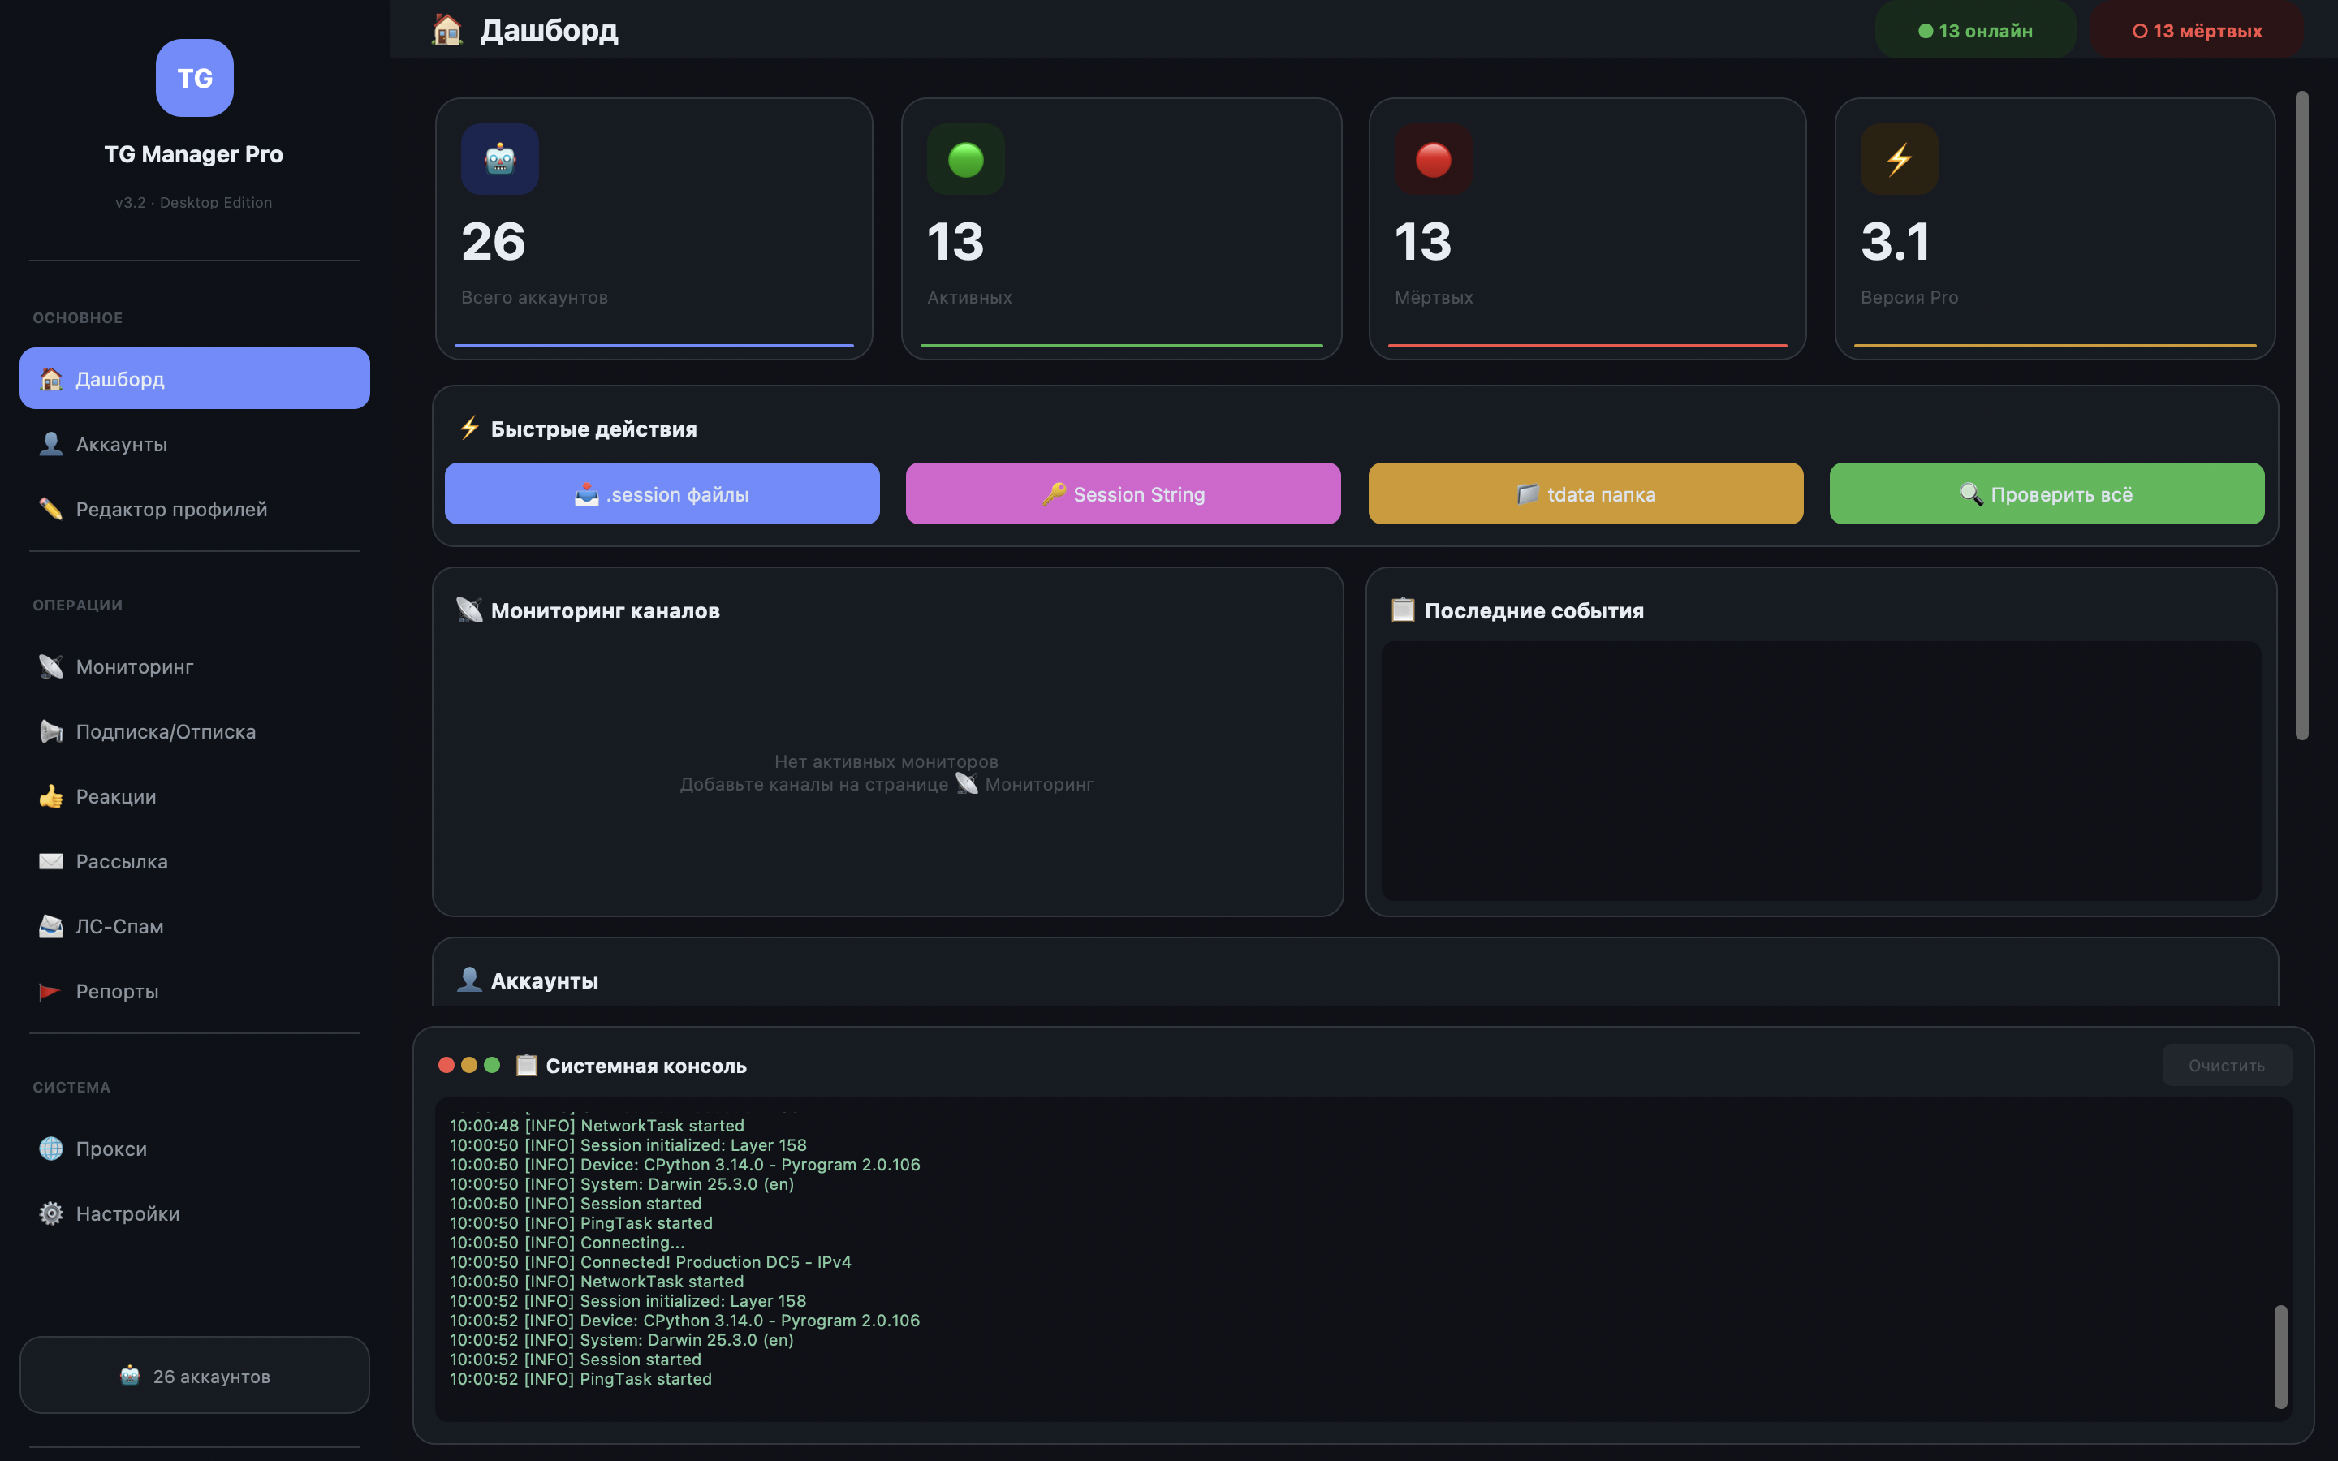Click the robot icon on Всего аккаунтов card
This screenshot has height=1461, width=2338.
[x=499, y=159]
